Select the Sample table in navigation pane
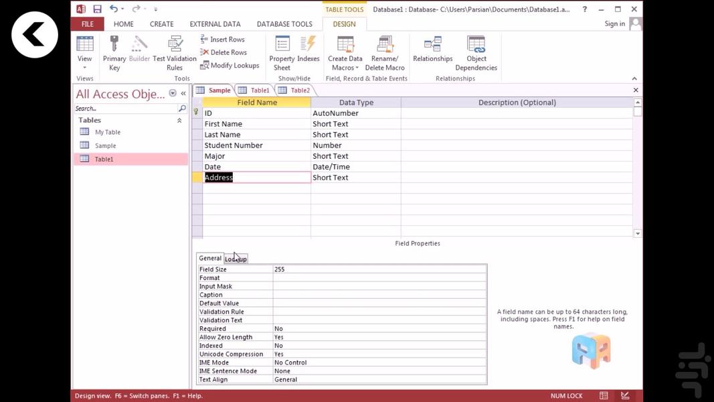Image resolution: width=714 pixels, height=402 pixels. 106,145
